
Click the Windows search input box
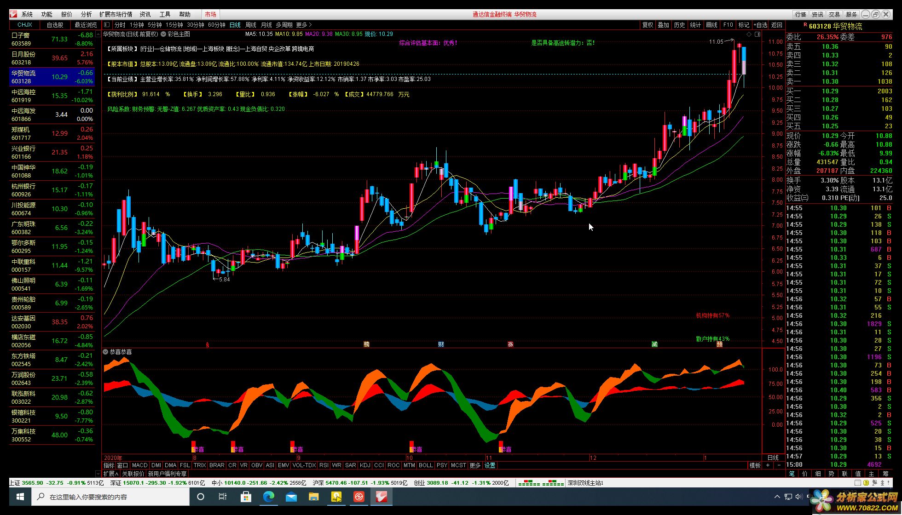pos(110,497)
